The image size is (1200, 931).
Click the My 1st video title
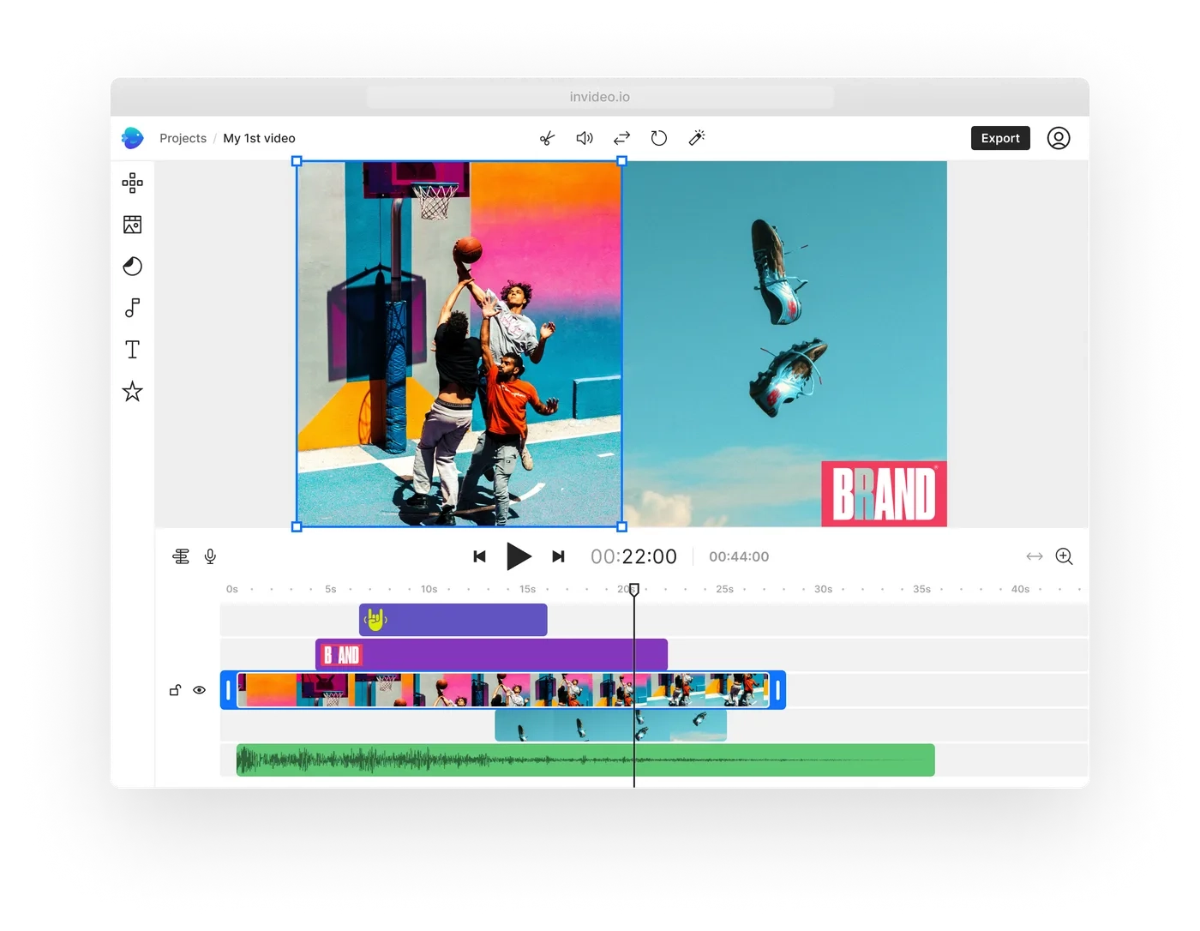tap(259, 138)
